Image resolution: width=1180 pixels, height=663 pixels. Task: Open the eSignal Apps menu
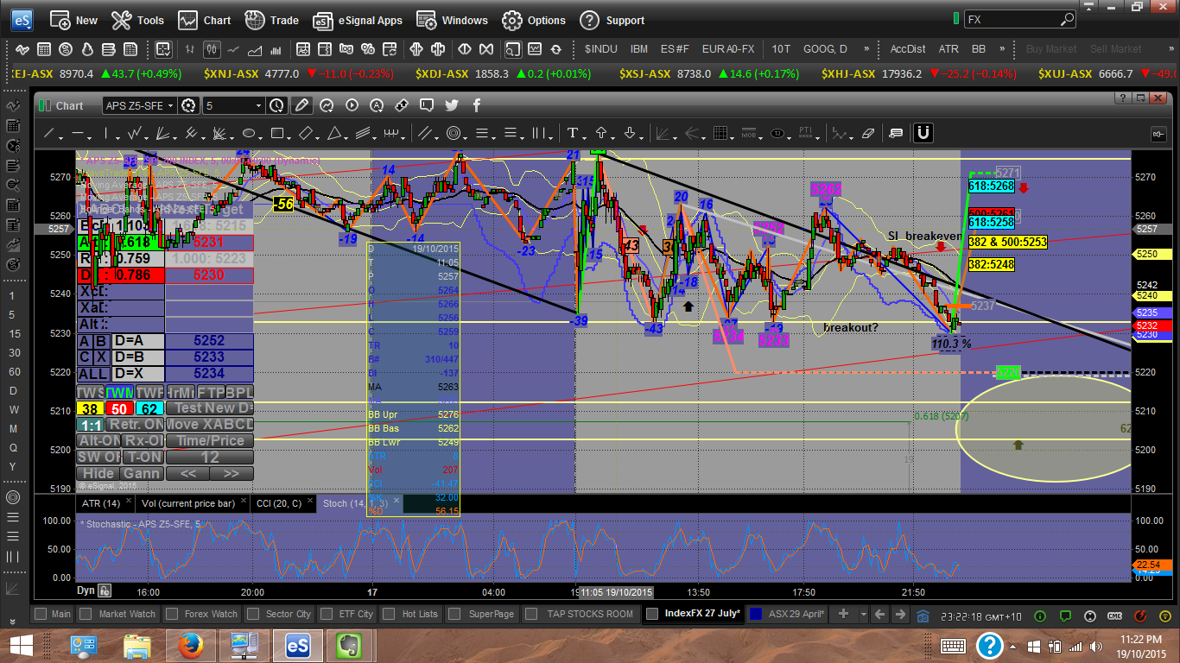(x=357, y=20)
